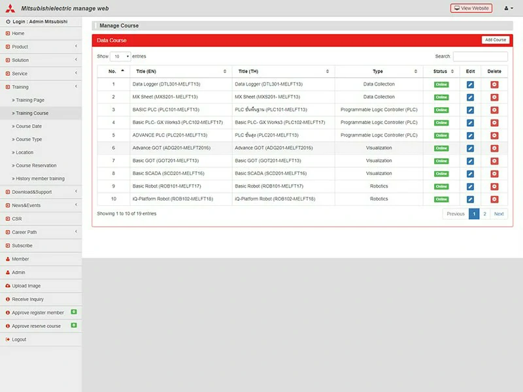Expand the Solution sidebar menu
The width and height of the screenshot is (523, 392).
coord(41,60)
